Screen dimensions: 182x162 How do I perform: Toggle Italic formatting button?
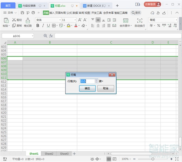pos(43,26)
